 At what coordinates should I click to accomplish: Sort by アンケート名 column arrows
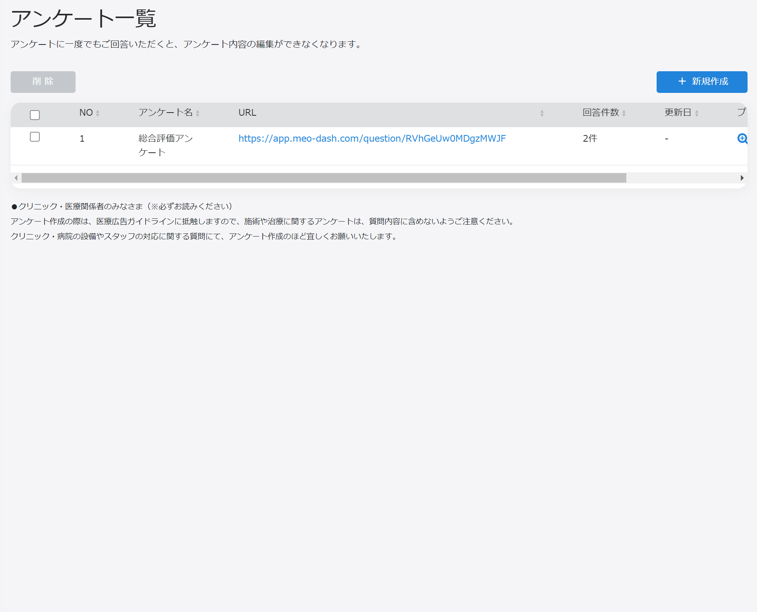[x=198, y=113]
